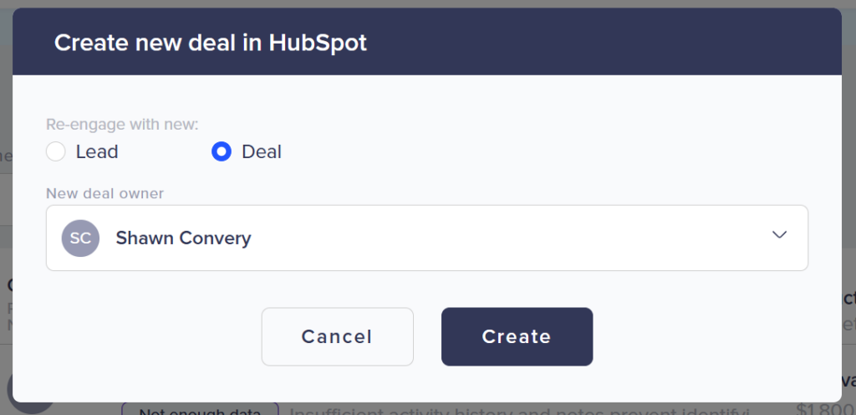This screenshot has width=856, height=415.
Task: Open the New deal owner dropdown
Action: click(x=426, y=238)
